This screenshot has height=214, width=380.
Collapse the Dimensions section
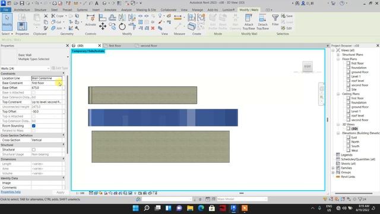pos(64,159)
